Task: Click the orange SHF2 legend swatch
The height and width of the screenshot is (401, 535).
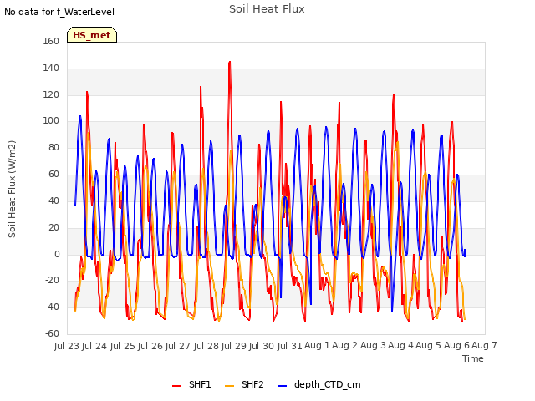Action: (x=230, y=386)
